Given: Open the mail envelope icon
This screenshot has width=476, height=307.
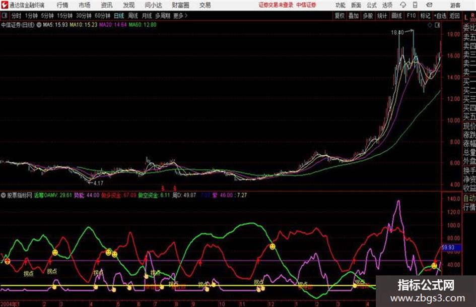Looking at the screenshot, I should (429, 5).
